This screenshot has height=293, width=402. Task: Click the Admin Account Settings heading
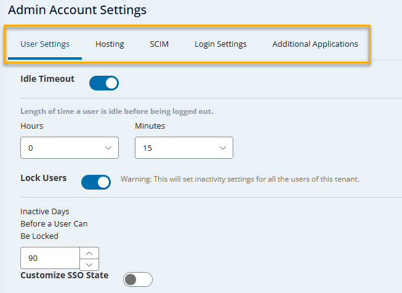pos(78,10)
